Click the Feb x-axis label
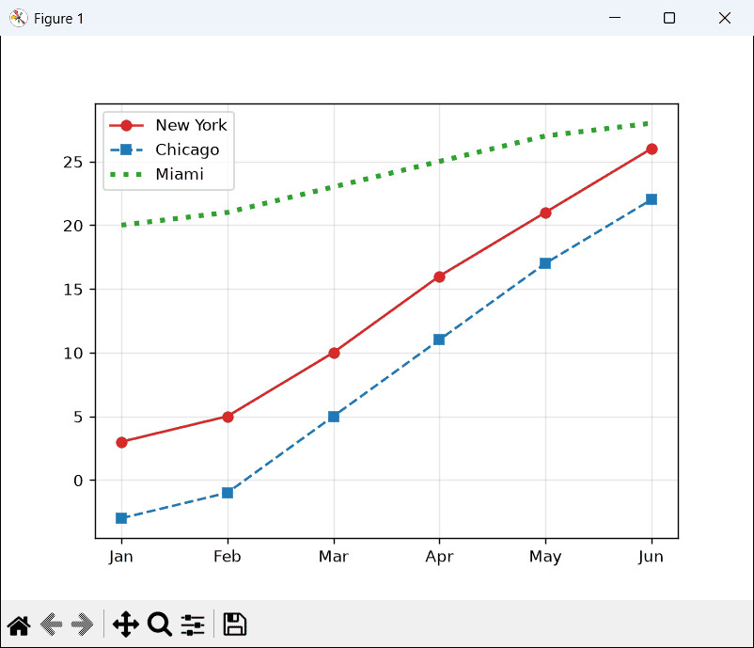This screenshot has width=754, height=648. tap(227, 557)
